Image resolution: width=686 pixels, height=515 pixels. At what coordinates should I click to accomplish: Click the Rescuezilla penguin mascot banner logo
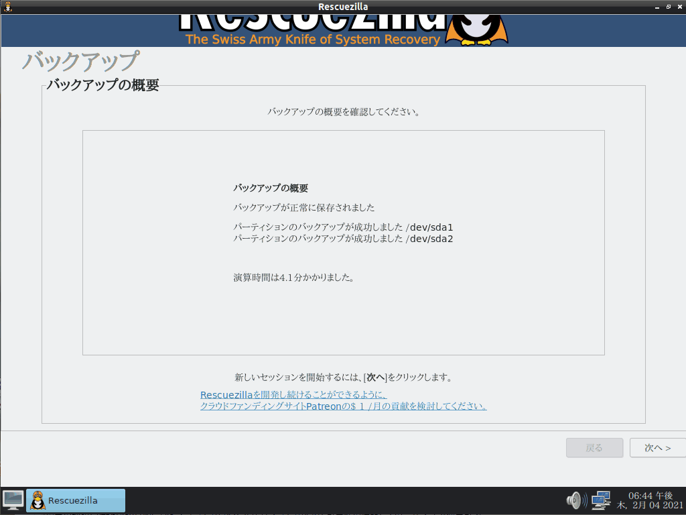(477, 30)
